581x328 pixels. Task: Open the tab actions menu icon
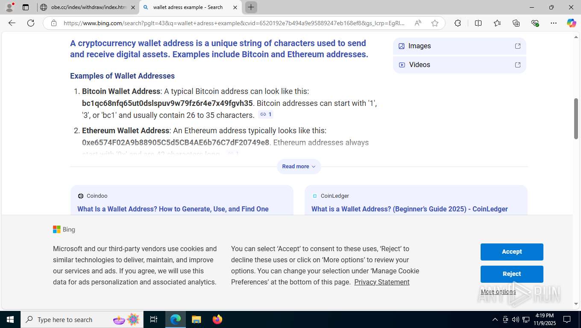click(x=26, y=7)
